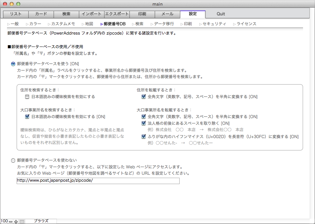
Task: Click the zoom in plus icon
Action: pos(16,221)
